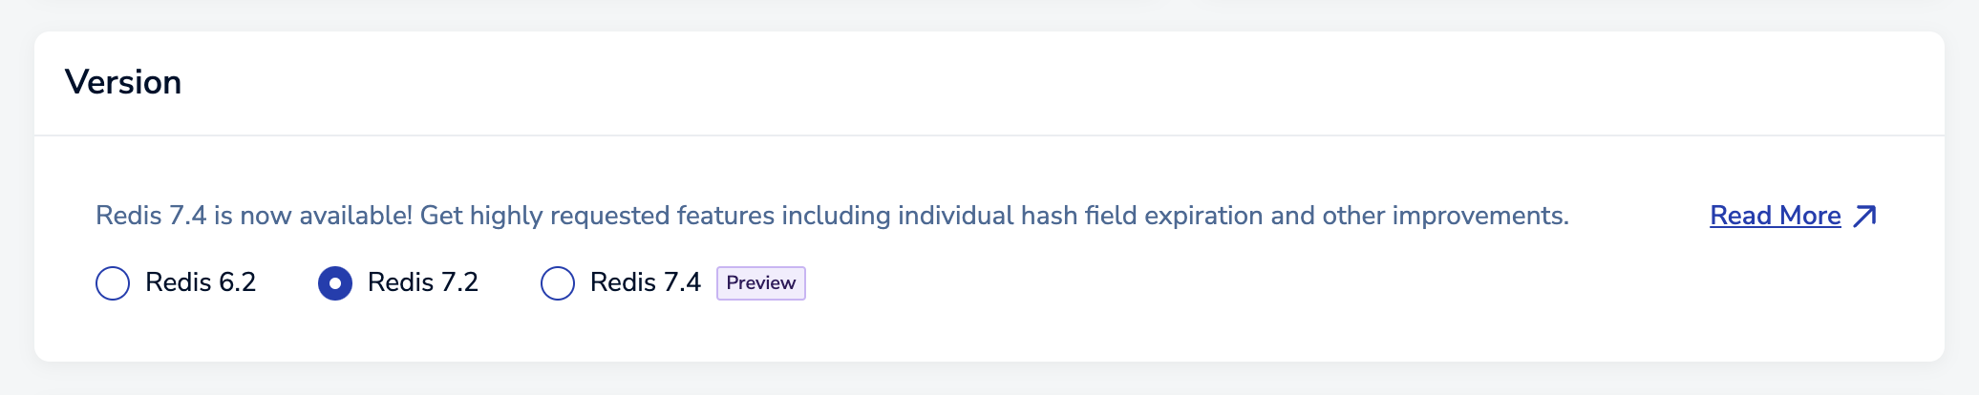Viewport: 1979px width, 395px height.
Task: Click the "Redis 7.4" option text label
Action: (x=645, y=282)
